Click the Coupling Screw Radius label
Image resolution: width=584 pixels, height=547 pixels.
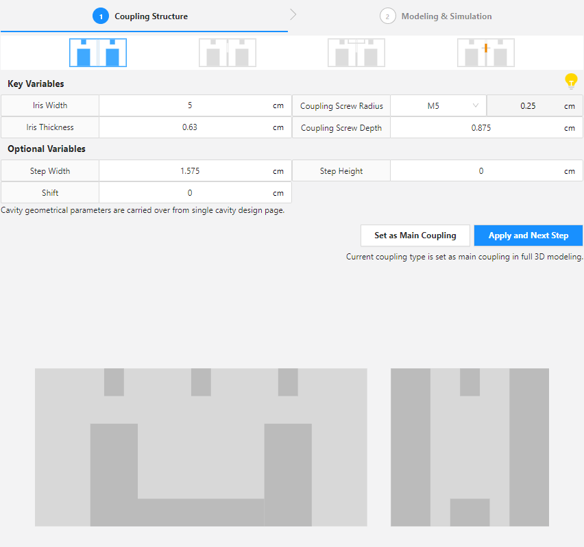pyautogui.click(x=341, y=106)
